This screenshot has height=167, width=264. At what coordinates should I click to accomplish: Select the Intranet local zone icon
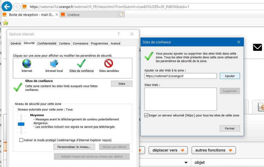[x=54, y=64]
